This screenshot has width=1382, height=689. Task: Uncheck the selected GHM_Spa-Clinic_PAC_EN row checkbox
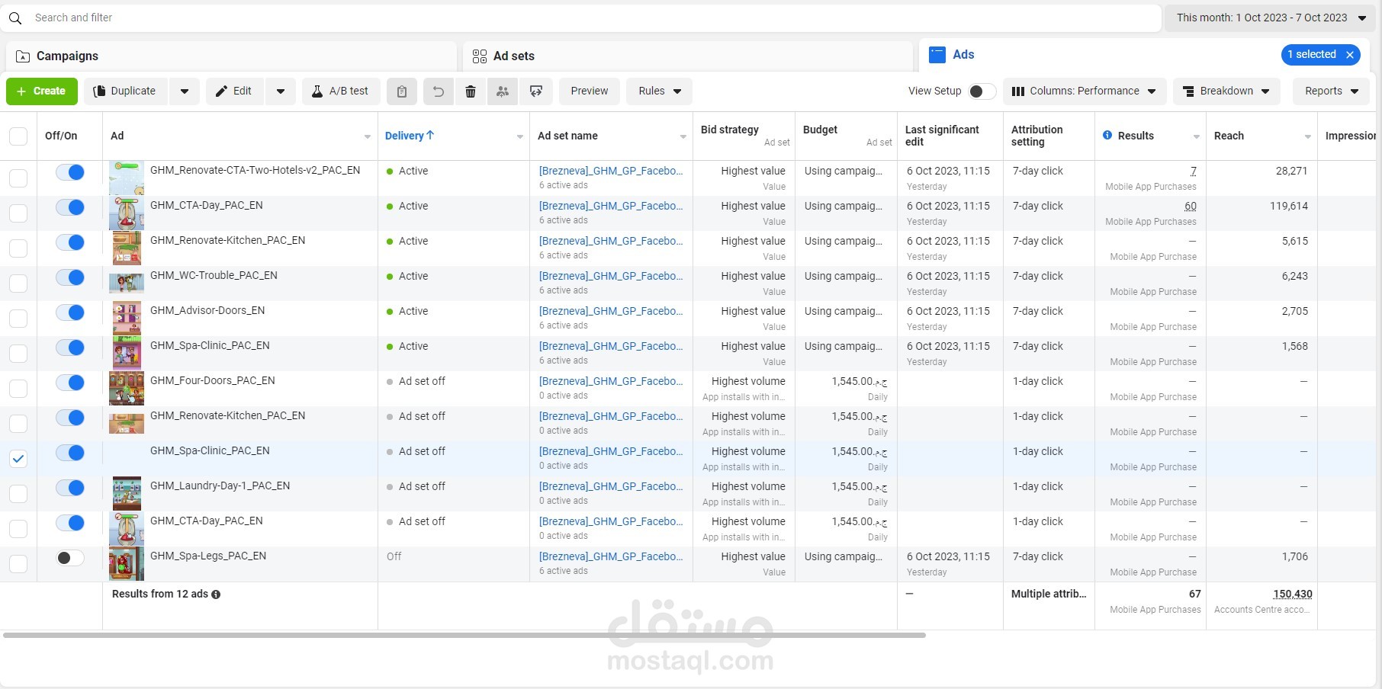pyautogui.click(x=18, y=458)
